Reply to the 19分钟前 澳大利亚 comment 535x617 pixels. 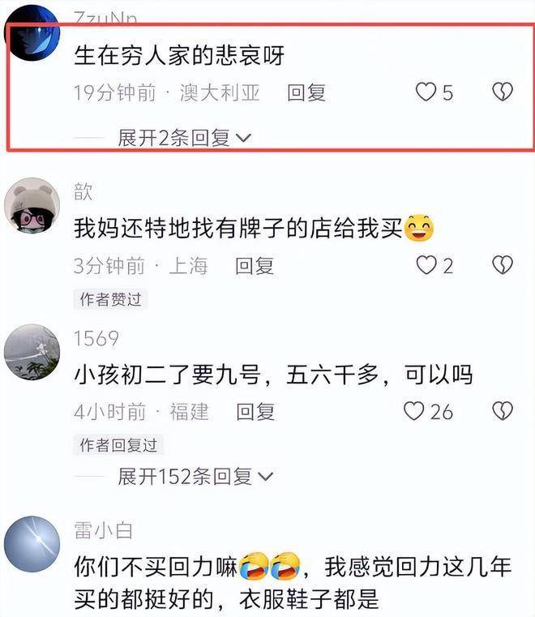(x=306, y=93)
